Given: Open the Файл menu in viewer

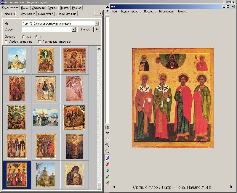Looking at the screenshot, I should (x=115, y=12).
